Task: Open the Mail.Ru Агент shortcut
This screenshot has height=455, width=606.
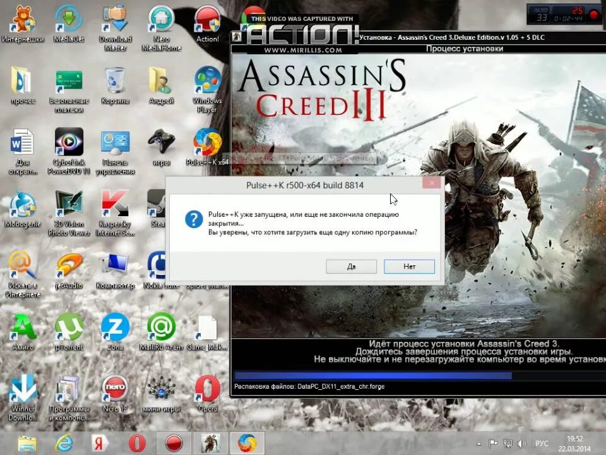Action: point(161,332)
